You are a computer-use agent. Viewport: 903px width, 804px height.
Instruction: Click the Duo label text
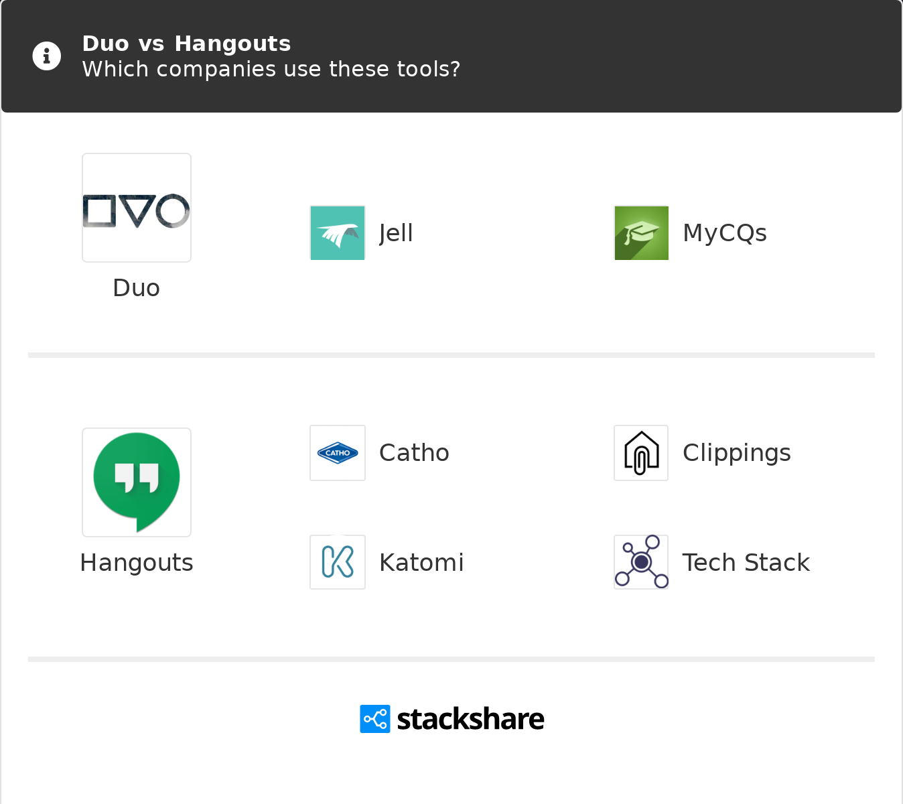click(x=137, y=288)
